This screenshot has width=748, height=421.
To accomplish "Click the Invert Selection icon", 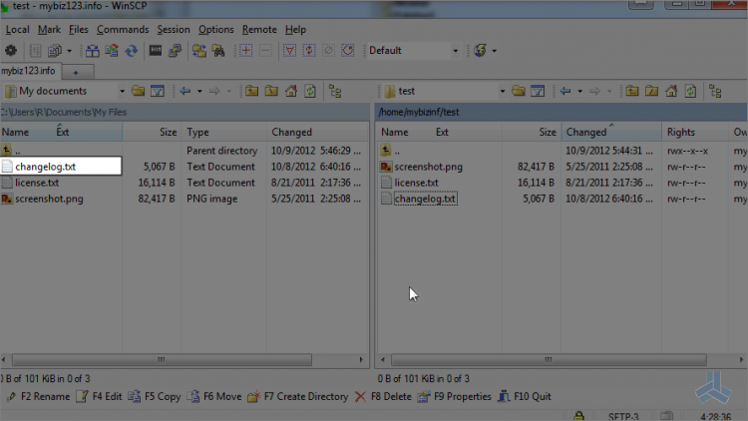I will 309,50.
